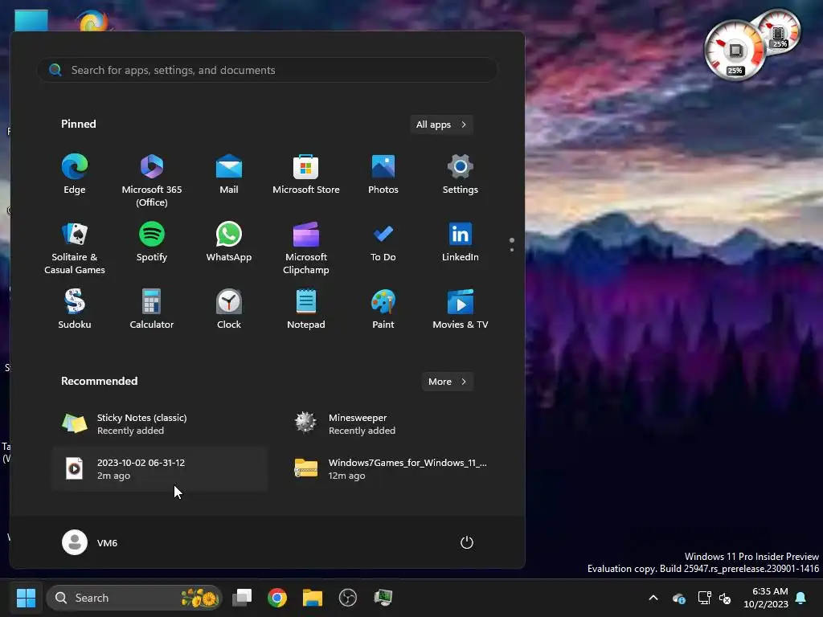823x617 pixels.
Task: Click the taskbar Search box
Action: click(x=134, y=598)
